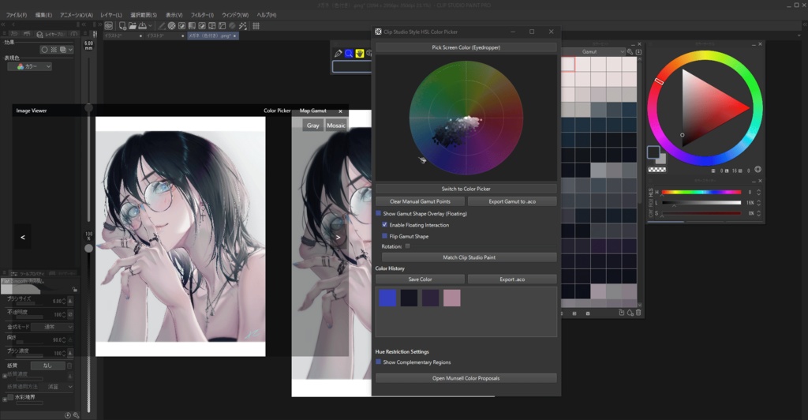This screenshot has height=420, width=808.
Task: Open the 合成モード 通常 blending dropdown
Action: (52, 327)
